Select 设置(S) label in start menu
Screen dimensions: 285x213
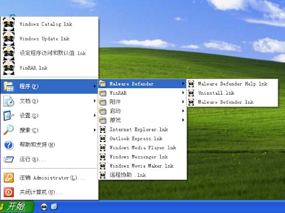[28, 115]
